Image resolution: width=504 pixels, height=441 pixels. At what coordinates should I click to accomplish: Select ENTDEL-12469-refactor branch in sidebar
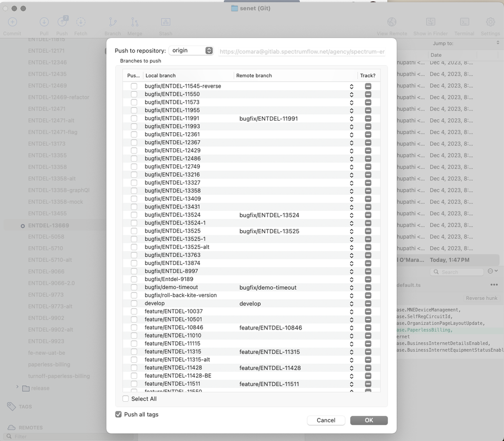[x=59, y=97]
